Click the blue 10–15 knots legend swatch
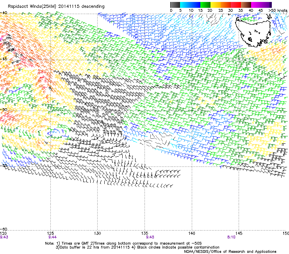Screen dimensions: 289x254 (x=195, y=5)
